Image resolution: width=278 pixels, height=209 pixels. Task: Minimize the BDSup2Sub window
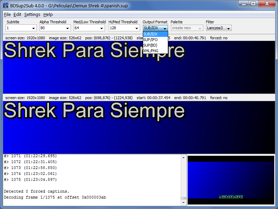point(244,4)
